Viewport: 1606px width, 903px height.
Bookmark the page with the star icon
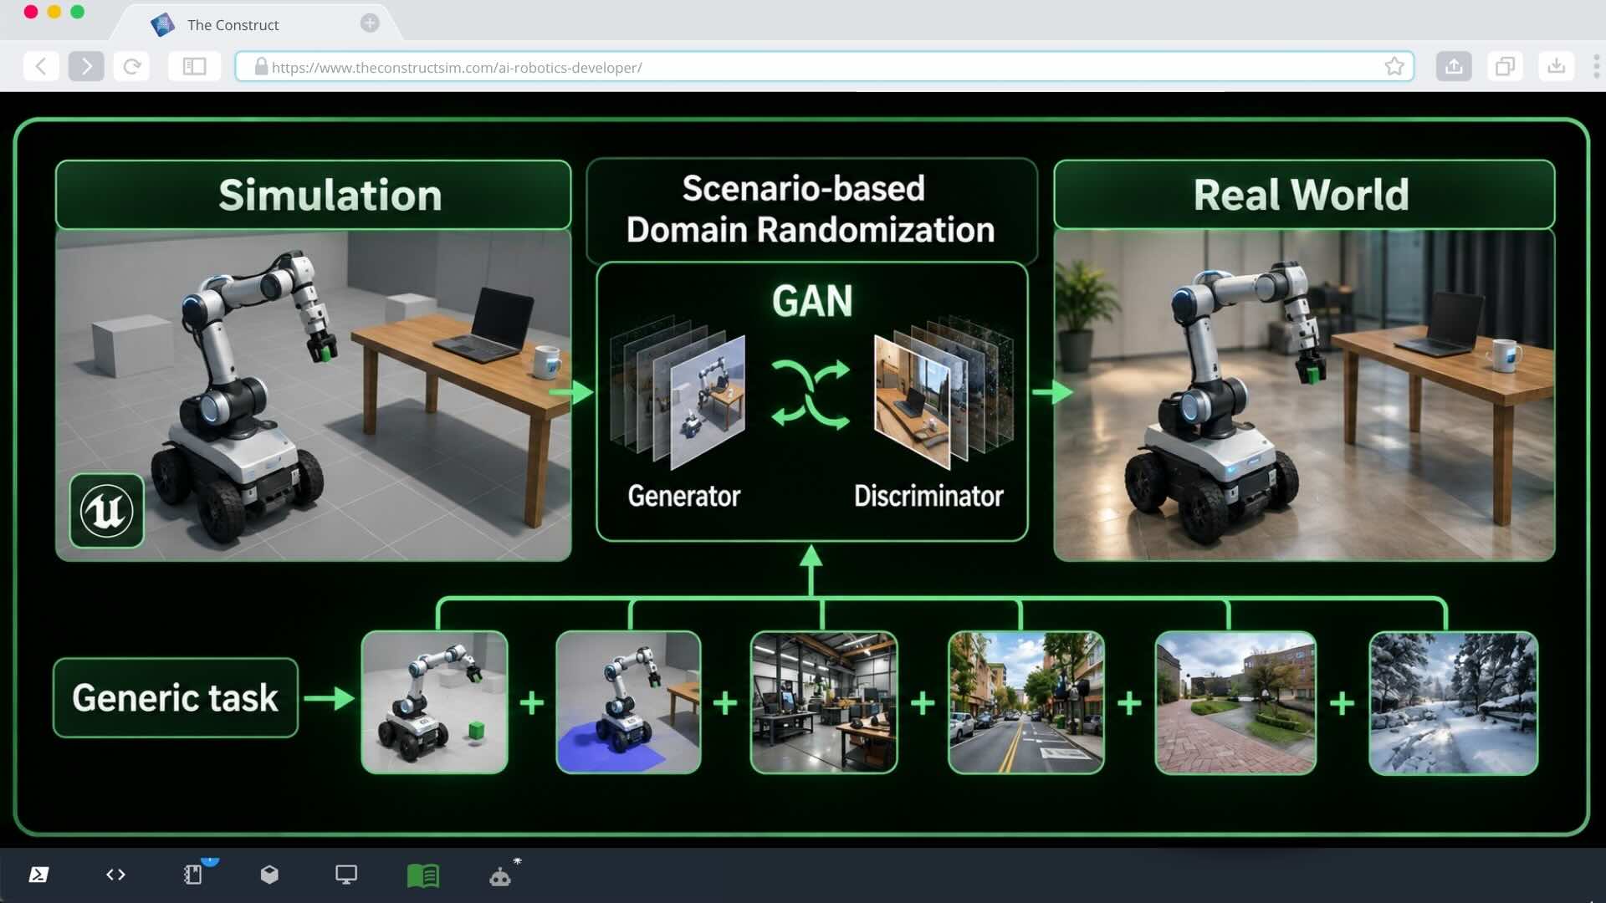tap(1394, 66)
